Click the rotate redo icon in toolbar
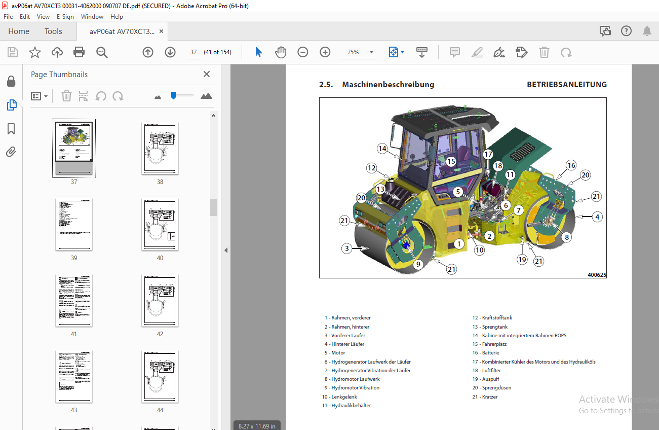 566,52
